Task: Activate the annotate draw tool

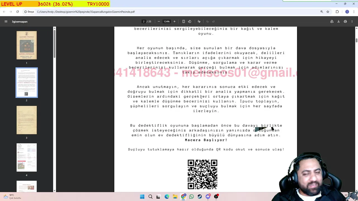Action: pyautogui.click(x=199, y=21)
